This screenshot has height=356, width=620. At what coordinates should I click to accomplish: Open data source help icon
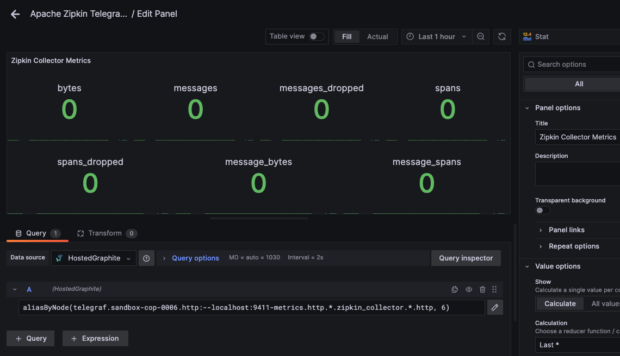[x=146, y=258]
